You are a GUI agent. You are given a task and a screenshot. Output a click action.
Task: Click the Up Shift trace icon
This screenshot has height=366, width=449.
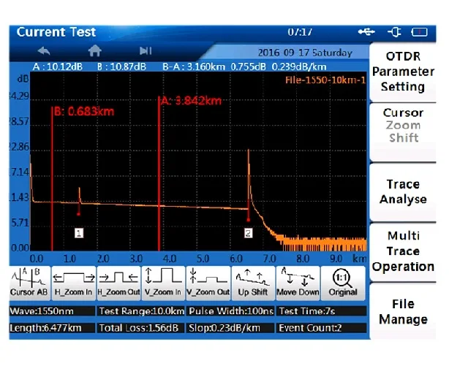click(x=252, y=283)
